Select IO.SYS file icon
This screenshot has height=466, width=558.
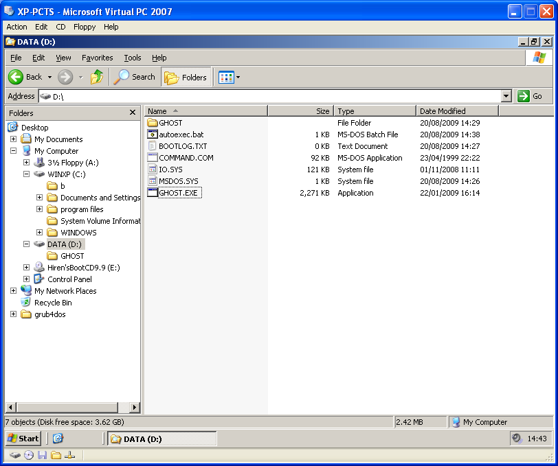tap(153, 170)
